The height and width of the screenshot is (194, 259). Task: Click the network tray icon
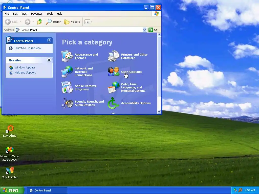(x=235, y=190)
